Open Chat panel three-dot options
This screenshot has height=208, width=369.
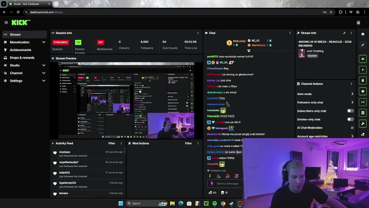290,33
